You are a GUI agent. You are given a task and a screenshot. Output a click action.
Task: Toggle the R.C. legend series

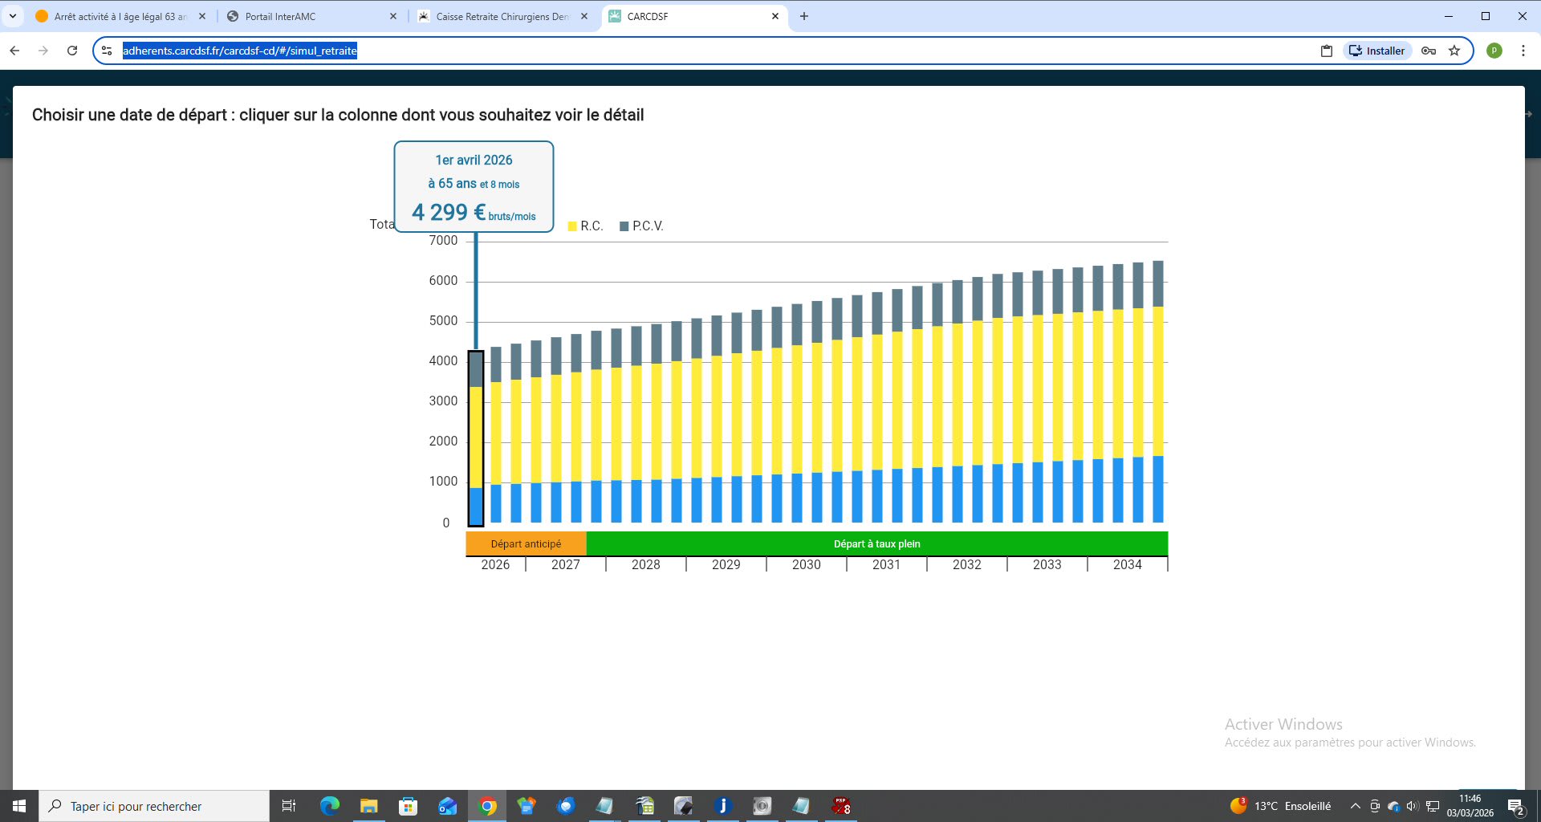(x=586, y=226)
